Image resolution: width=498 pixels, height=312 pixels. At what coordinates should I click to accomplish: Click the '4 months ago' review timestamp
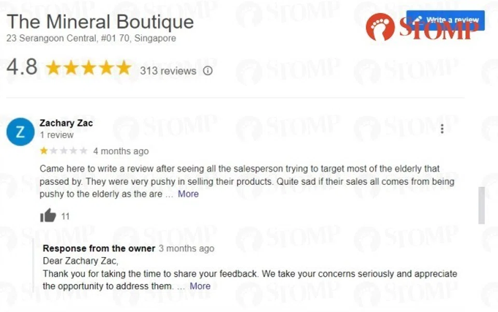pos(121,151)
